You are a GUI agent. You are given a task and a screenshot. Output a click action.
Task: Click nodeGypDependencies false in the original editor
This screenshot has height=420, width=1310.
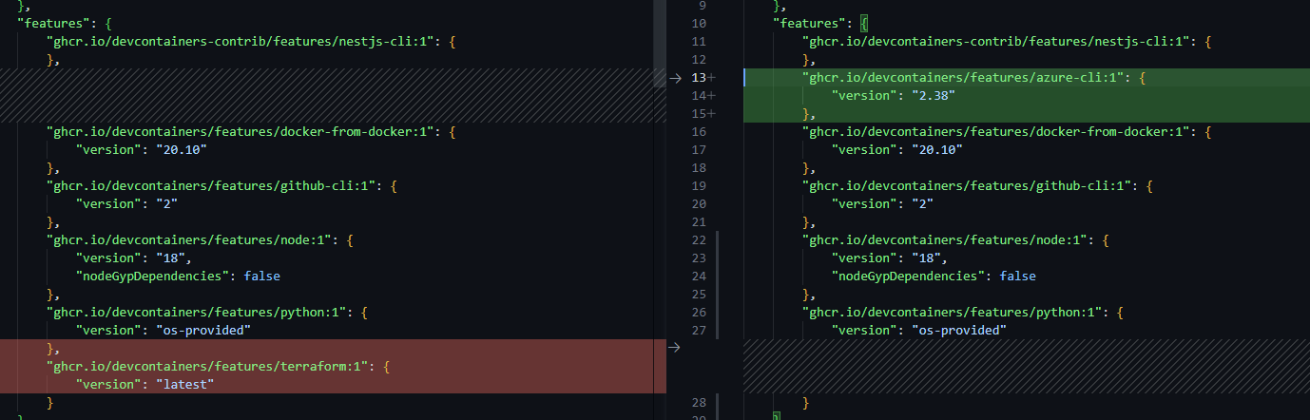click(x=178, y=276)
